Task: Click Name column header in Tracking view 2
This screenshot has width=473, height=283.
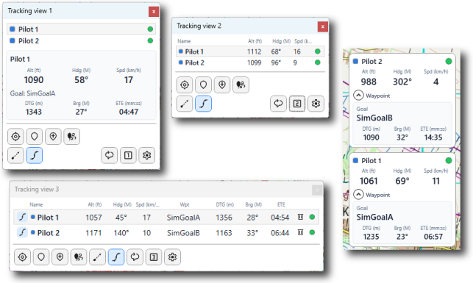Action: 184,41
